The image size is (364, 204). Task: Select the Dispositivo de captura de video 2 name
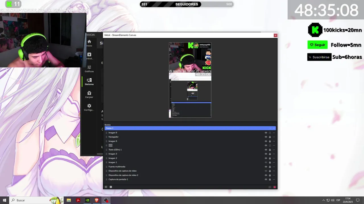pos(123,175)
